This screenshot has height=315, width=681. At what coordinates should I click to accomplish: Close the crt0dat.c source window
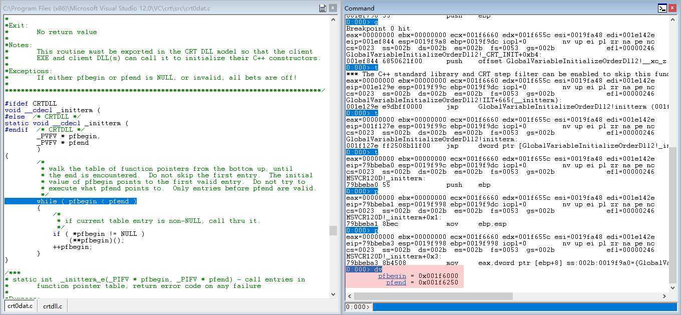333,8
